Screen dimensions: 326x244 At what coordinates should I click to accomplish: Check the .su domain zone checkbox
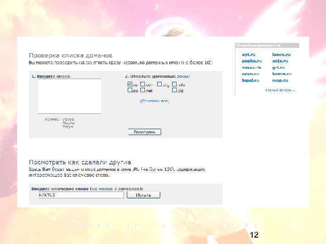pyautogui.click(x=130, y=90)
